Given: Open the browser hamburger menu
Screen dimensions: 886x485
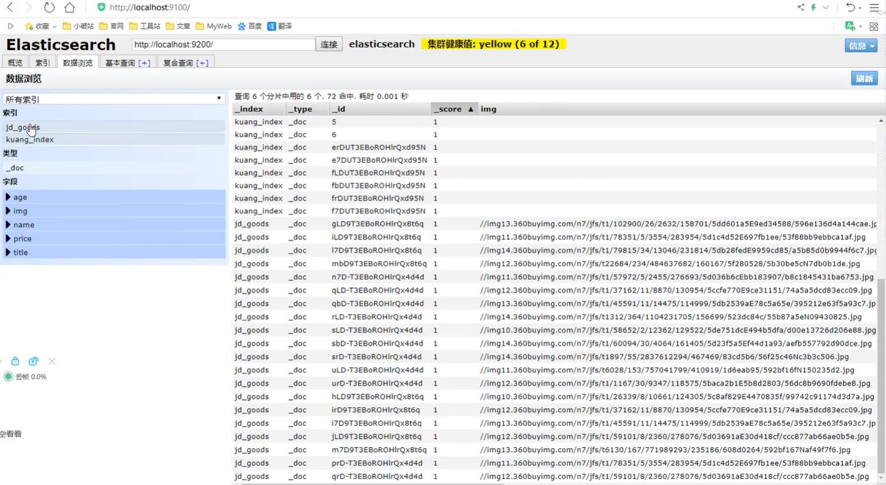Looking at the screenshot, I should (x=874, y=7).
